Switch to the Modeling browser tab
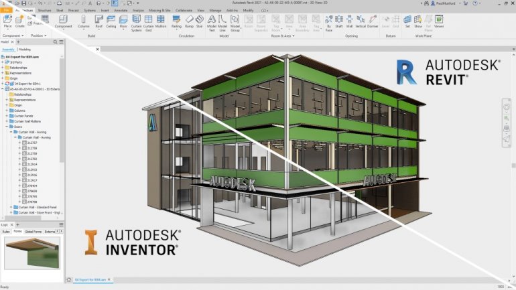 25,50
